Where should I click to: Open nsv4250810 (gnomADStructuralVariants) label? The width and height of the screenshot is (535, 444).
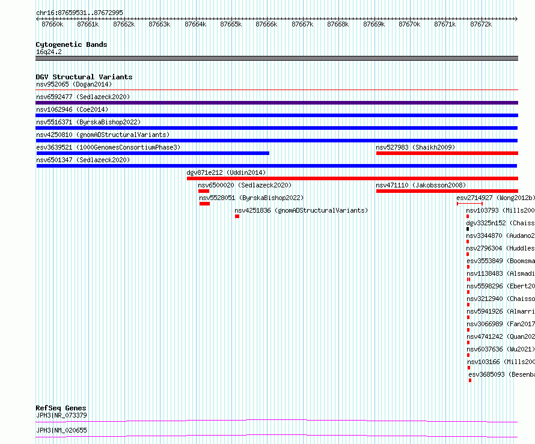pos(103,135)
